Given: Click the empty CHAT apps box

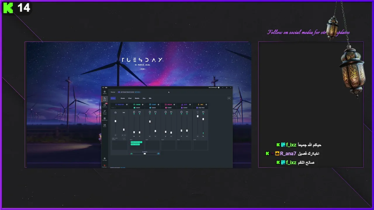Looking at the screenshot, I should [x=153, y=145].
